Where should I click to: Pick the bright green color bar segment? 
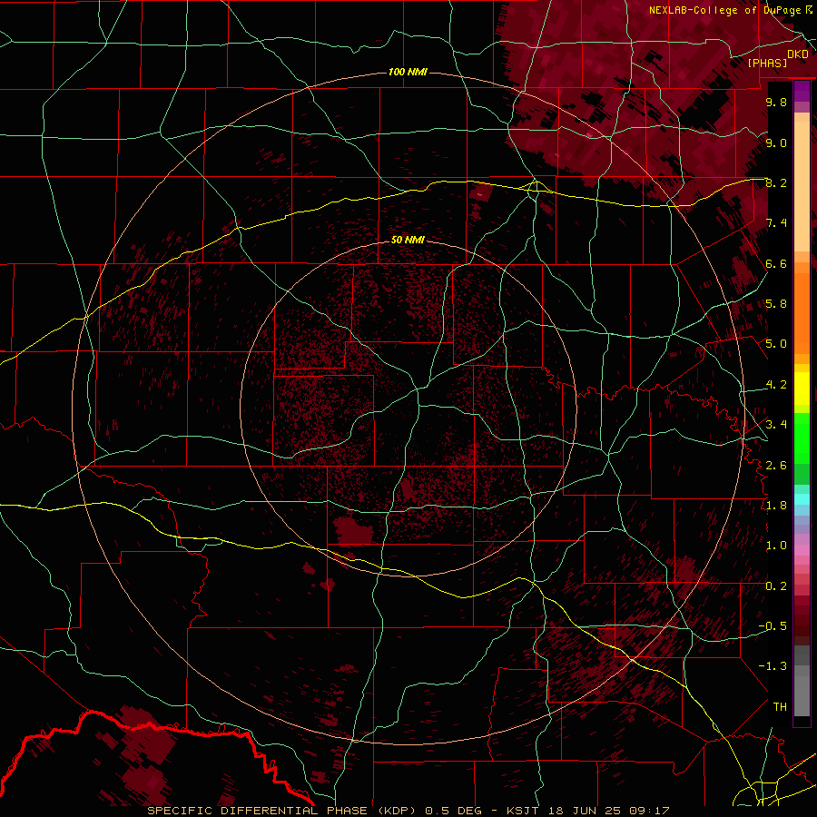pyautogui.click(x=802, y=438)
